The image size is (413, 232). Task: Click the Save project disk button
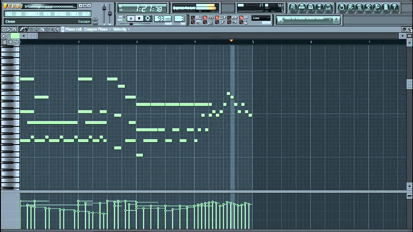350,8
